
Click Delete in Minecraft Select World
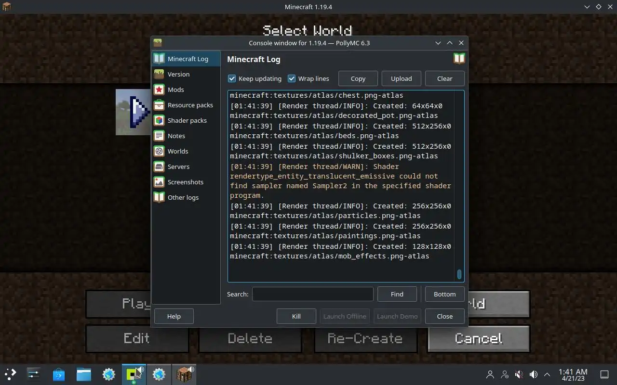(250, 339)
